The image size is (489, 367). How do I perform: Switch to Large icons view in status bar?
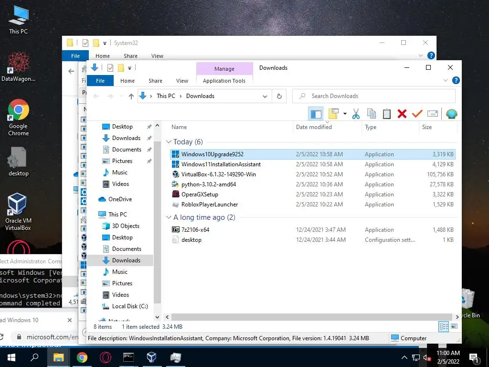click(x=454, y=327)
